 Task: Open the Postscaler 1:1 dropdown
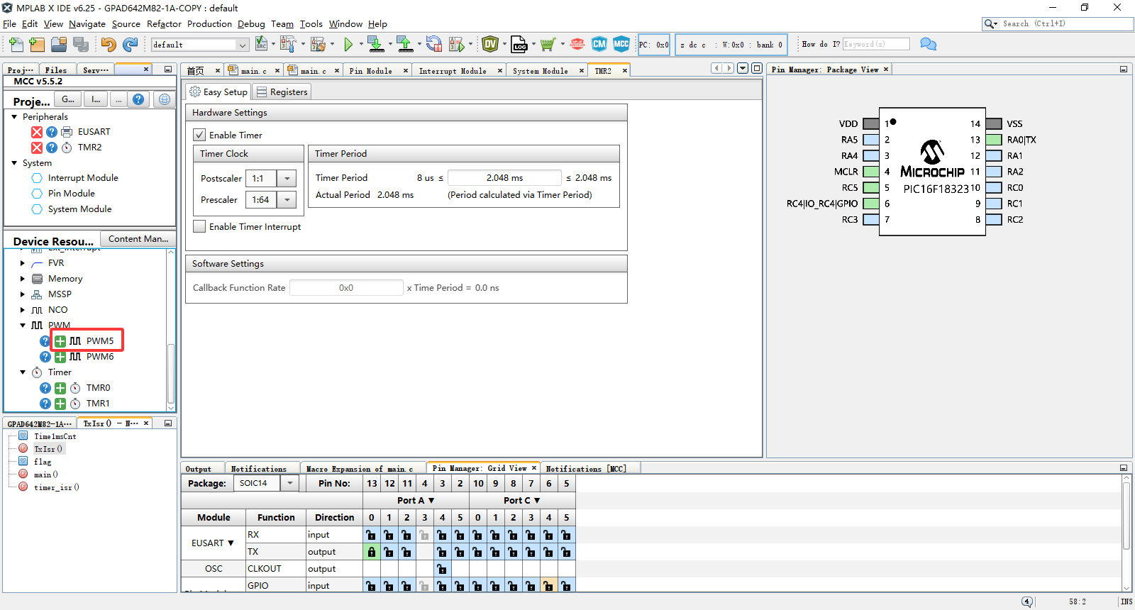click(x=287, y=179)
